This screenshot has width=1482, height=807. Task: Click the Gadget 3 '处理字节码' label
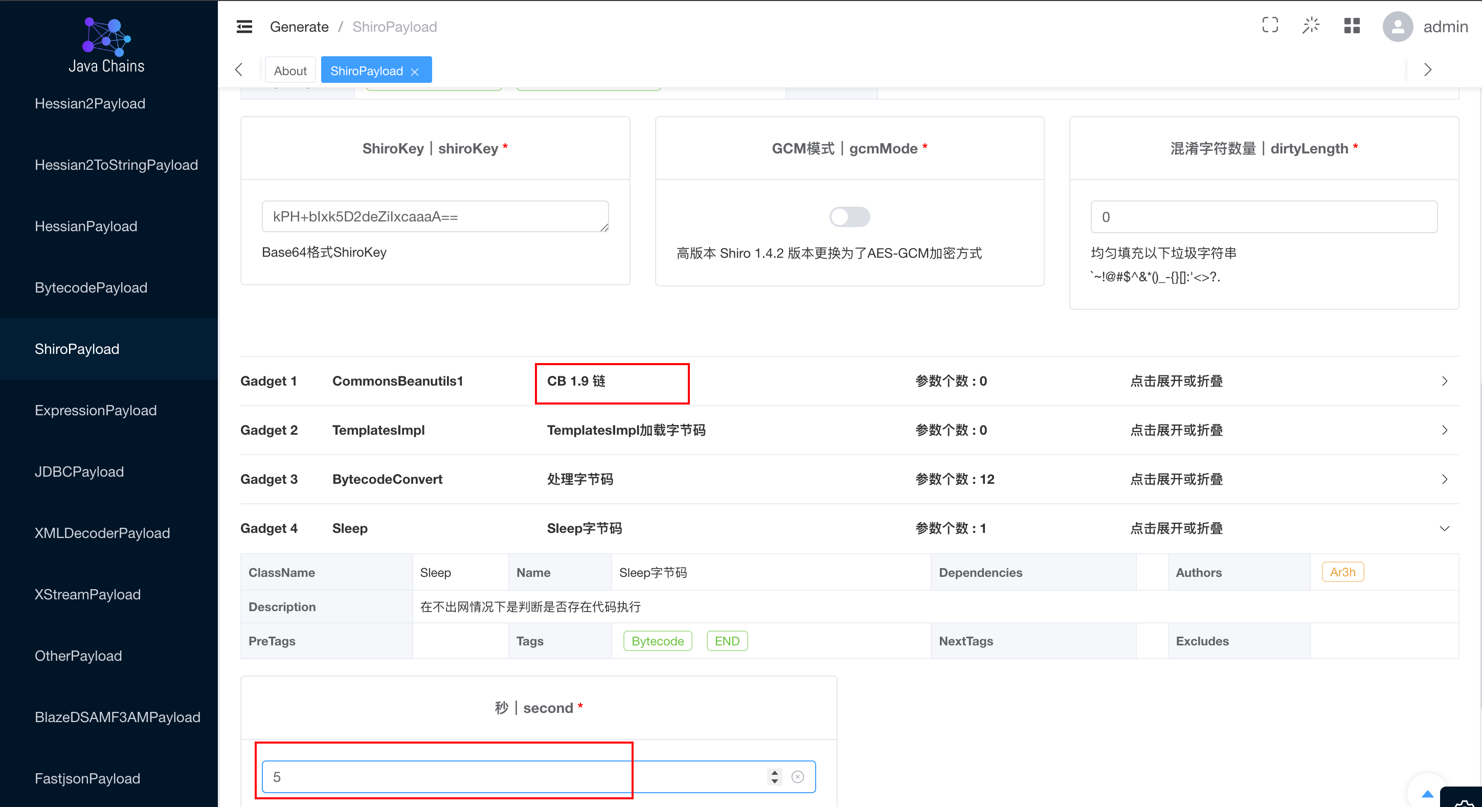[580, 479]
